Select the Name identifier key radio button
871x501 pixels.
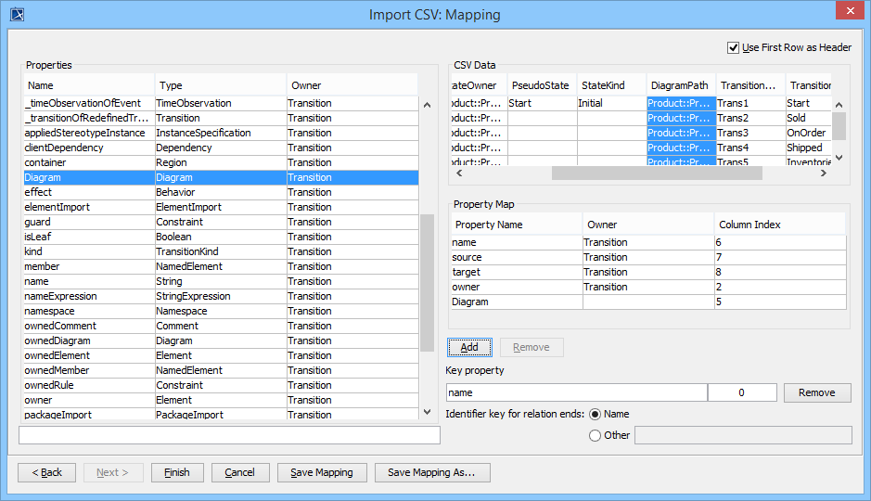click(595, 414)
